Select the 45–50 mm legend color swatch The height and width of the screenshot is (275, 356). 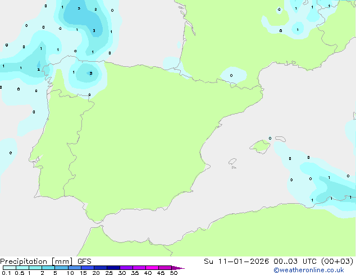pos(165,268)
